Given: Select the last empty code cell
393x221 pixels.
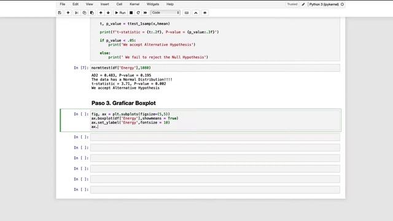Looking at the screenshot, I should [x=215, y=190].
